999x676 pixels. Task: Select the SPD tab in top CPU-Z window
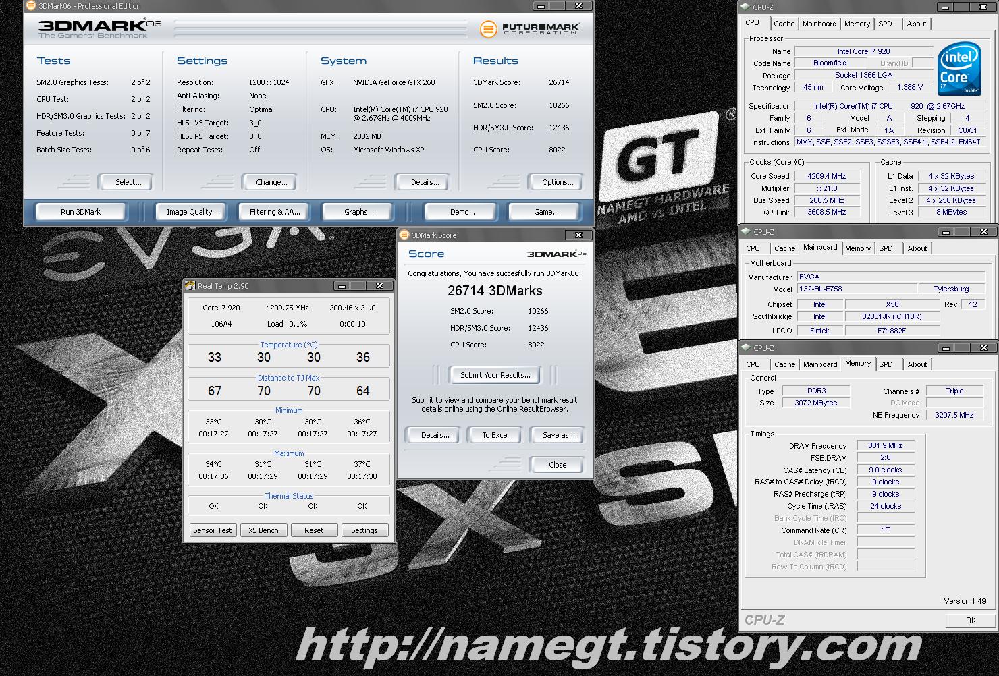click(885, 24)
